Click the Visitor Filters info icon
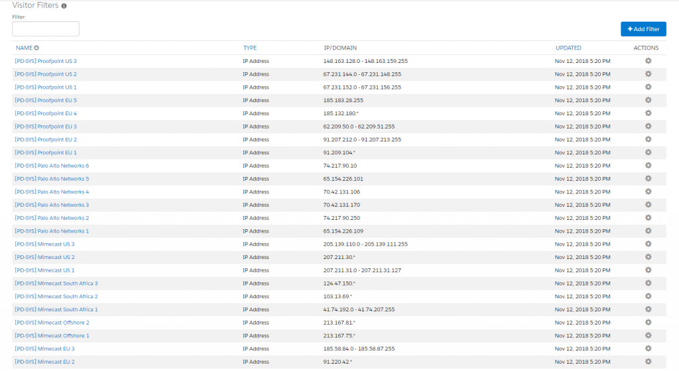This screenshot has width=679, height=371. pyautogui.click(x=64, y=6)
